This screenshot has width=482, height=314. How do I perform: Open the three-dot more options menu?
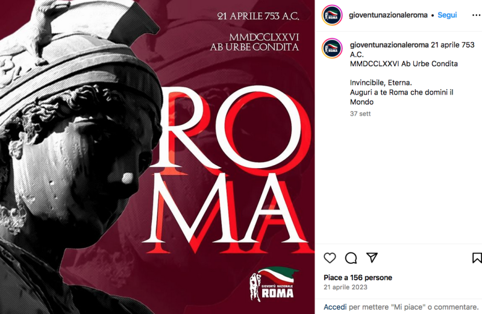tap(476, 16)
